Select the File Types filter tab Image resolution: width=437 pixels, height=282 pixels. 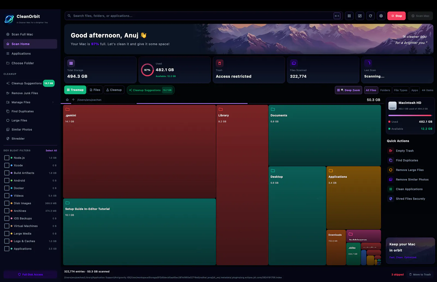(x=401, y=90)
